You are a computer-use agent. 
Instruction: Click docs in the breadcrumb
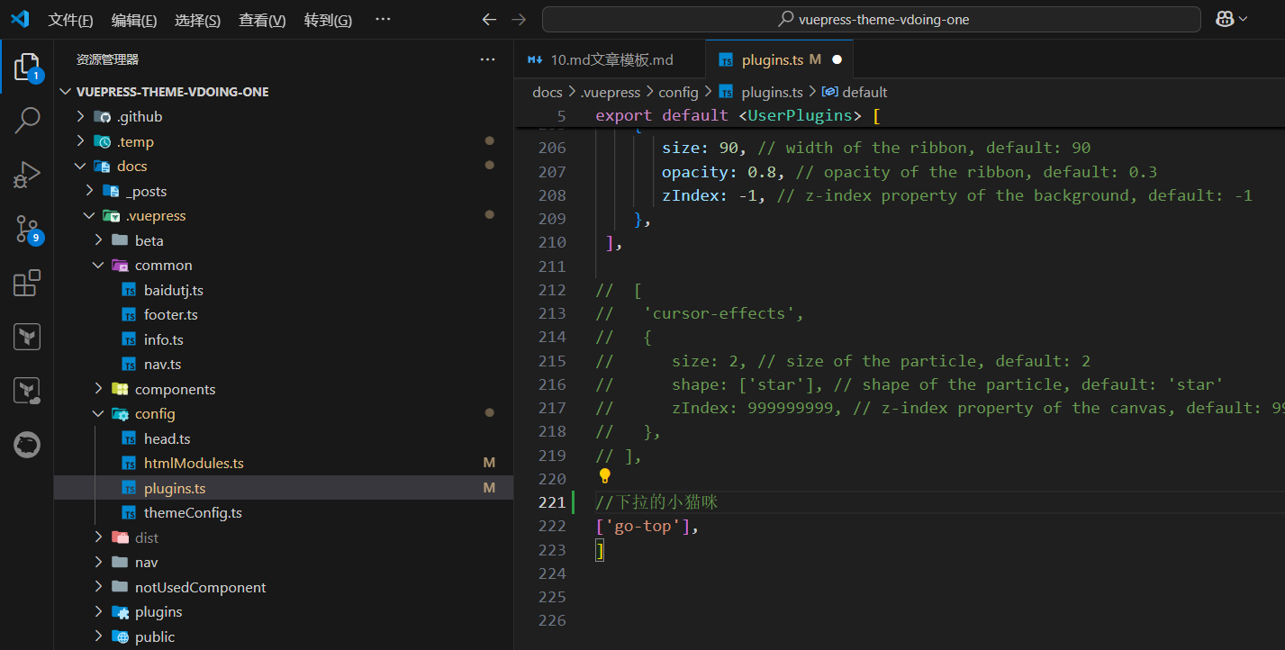coord(547,92)
